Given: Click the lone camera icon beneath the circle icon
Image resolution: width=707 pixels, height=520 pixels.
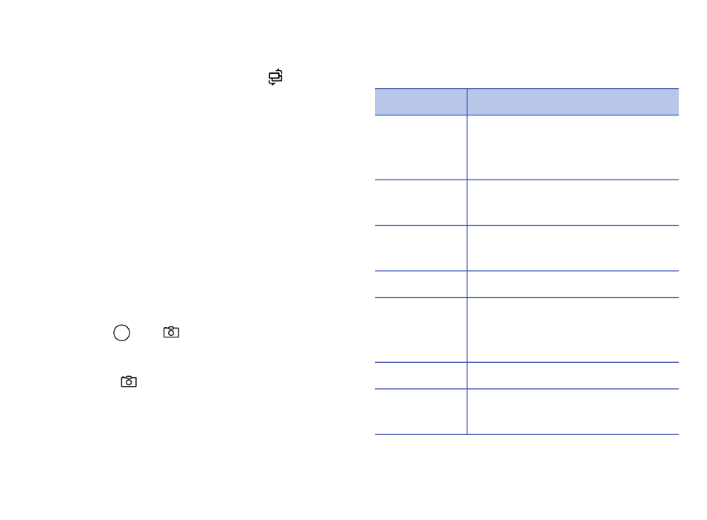Looking at the screenshot, I should [x=129, y=381].
